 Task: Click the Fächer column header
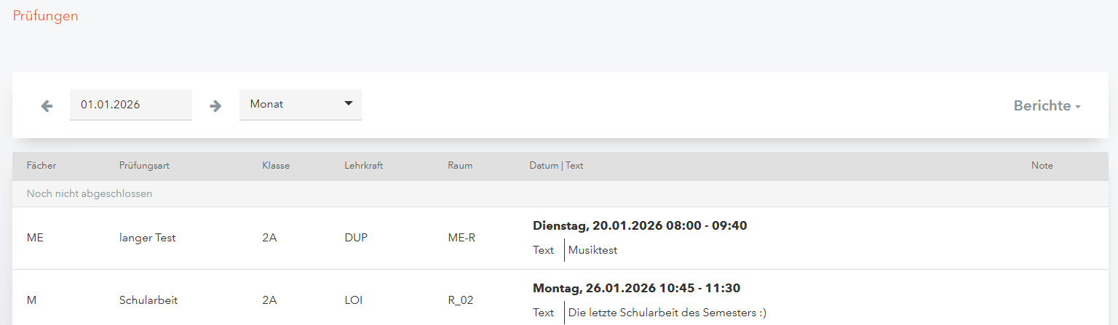[x=41, y=166]
